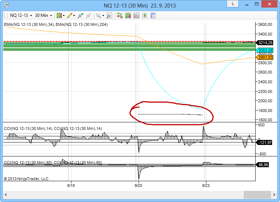Expand the arrow beside the pencil icon

click(74, 16)
